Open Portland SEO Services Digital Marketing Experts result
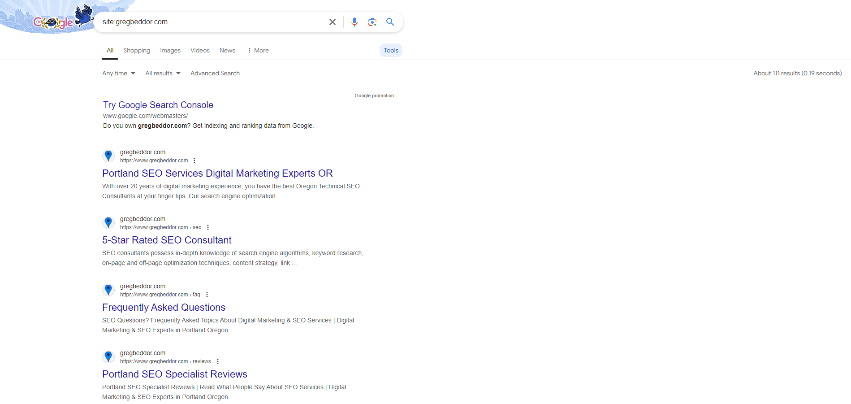This screenshot has width=851, height=404. pos(217,173)
